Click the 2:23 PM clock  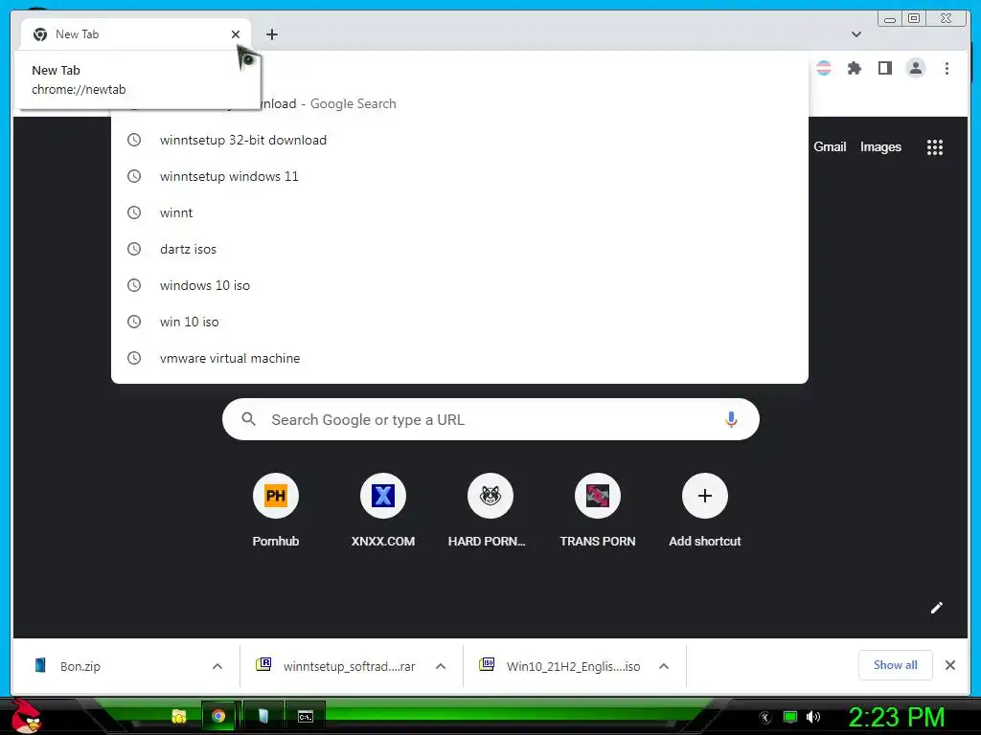pos(897,717)
